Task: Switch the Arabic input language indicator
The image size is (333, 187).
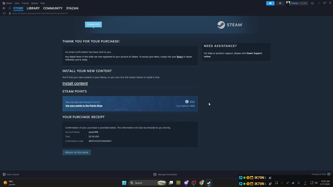Action: pos(305,183)
